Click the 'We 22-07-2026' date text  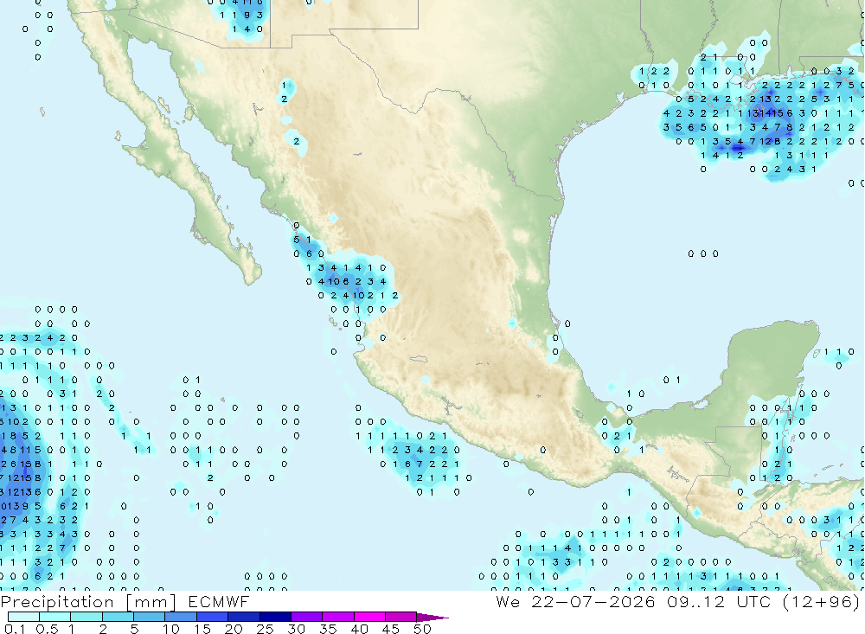click(x=575, y=601)
